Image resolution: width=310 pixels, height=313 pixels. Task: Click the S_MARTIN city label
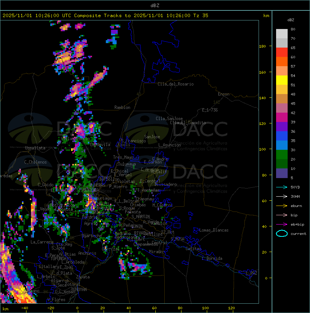point(140,217)
